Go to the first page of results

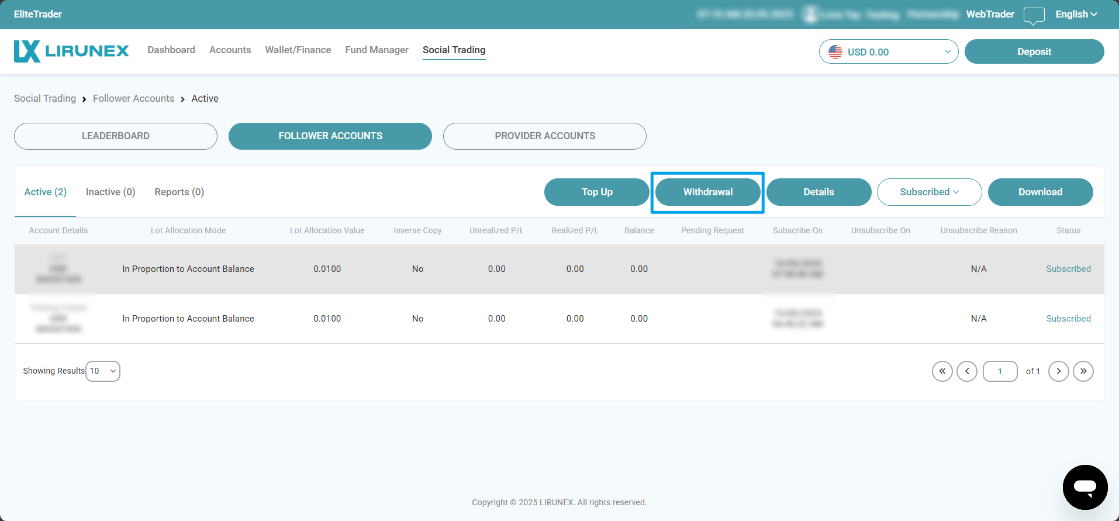point(942,371)
